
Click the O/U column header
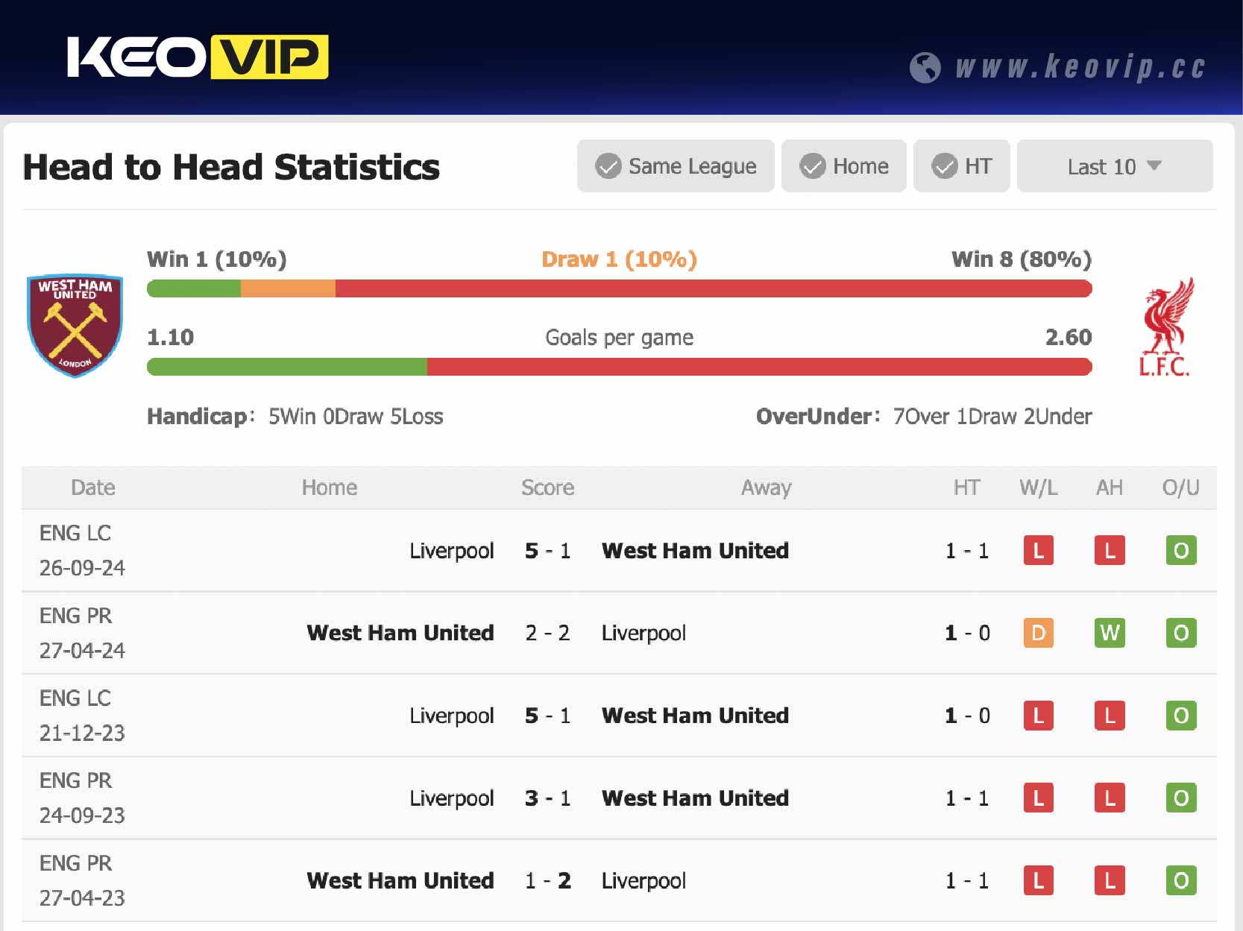pos(1180,487)
